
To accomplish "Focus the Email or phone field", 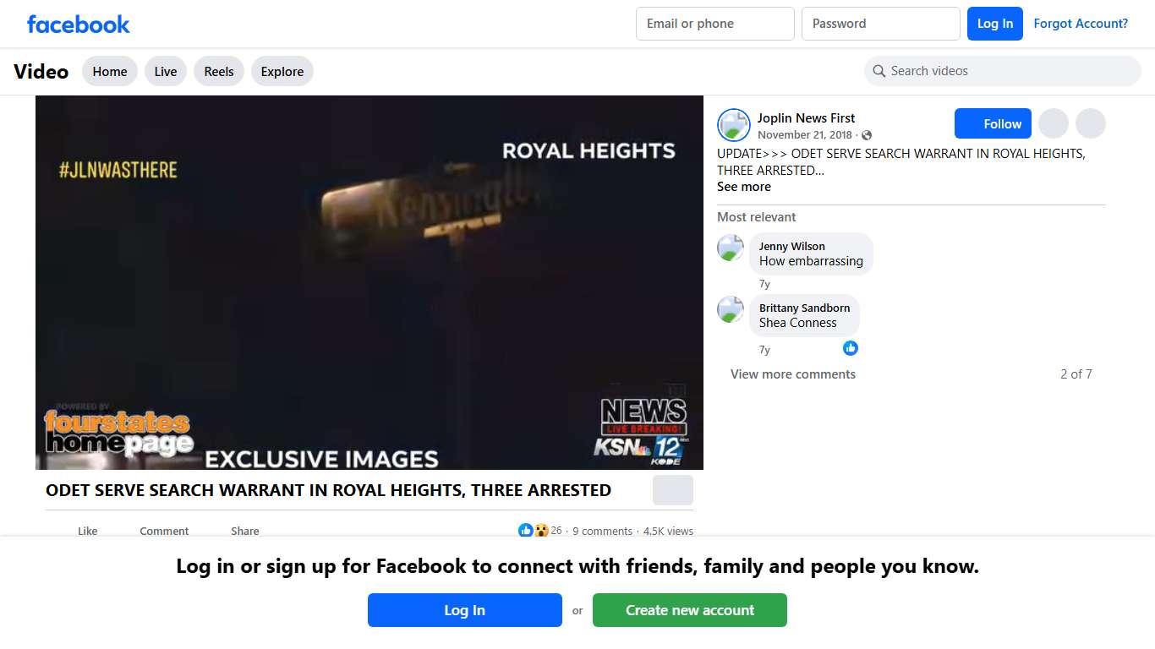I will pyautogui.click(x=714, y=24).
